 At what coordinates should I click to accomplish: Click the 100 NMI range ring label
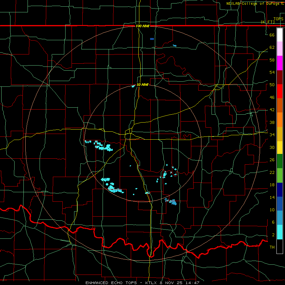point(142,26)
